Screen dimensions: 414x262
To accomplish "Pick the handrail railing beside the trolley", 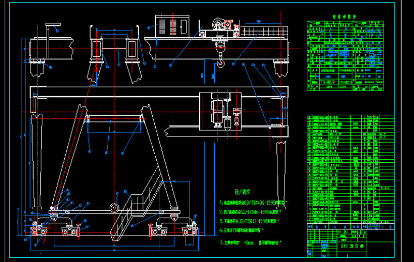I will pyautogui.click(x=264, y=31).
